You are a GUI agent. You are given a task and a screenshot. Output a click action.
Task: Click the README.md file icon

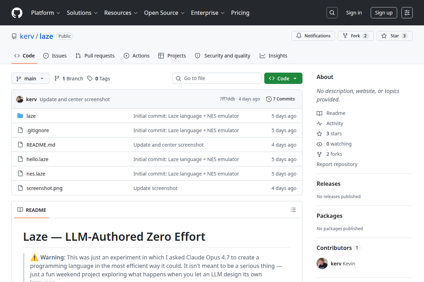coord(20,145)
